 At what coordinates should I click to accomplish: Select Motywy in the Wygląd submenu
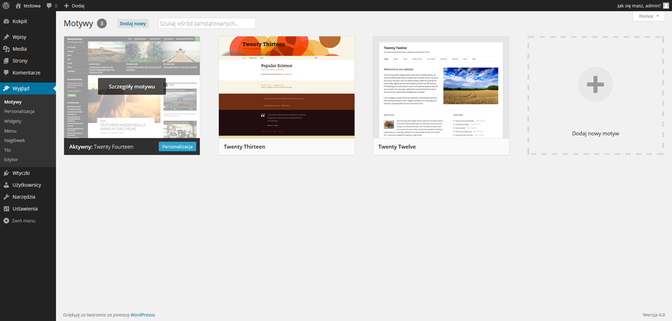tap(13, 102)
